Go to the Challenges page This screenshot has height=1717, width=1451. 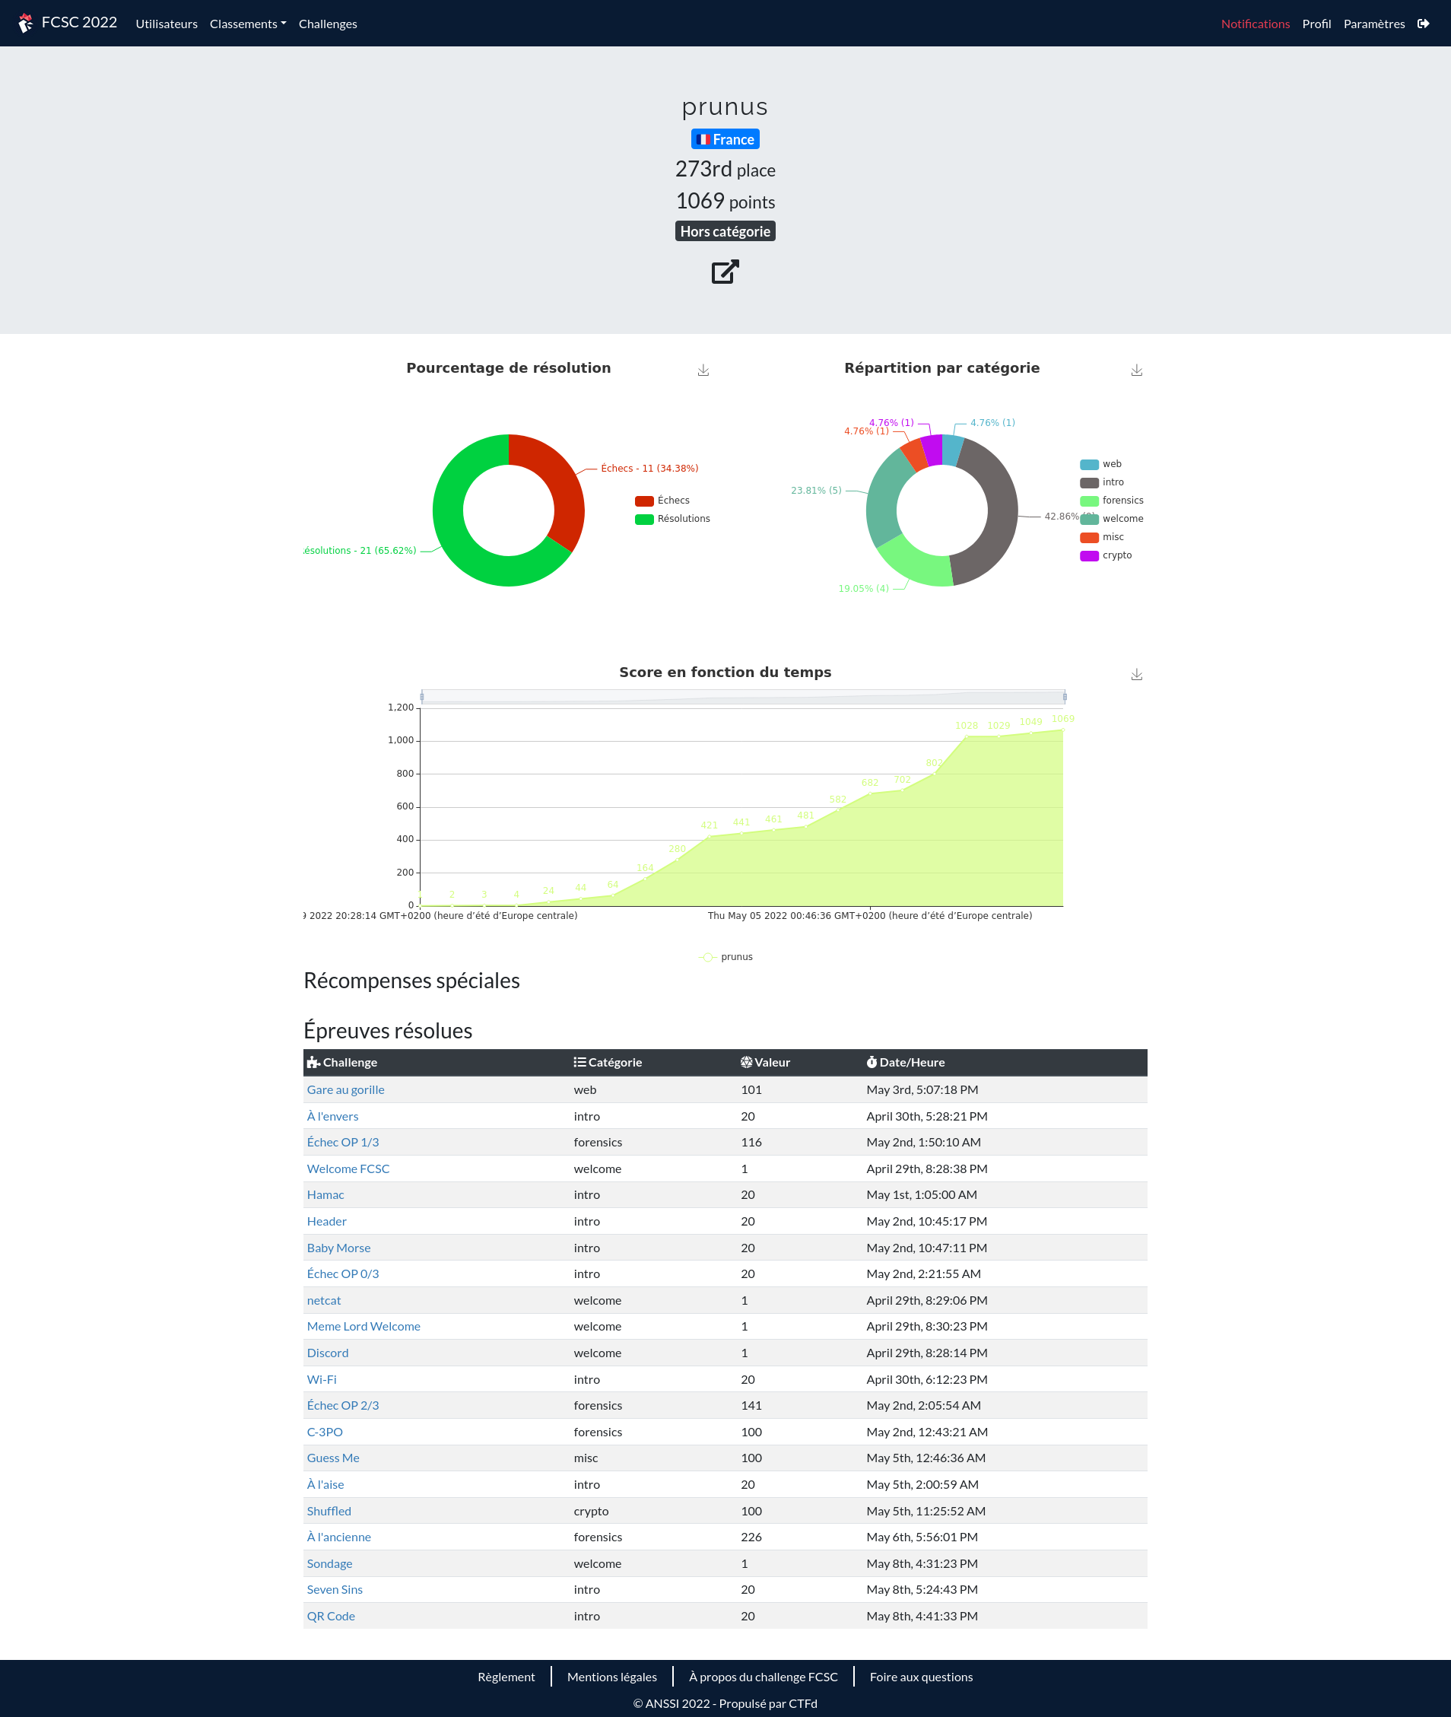pos(327,24)
